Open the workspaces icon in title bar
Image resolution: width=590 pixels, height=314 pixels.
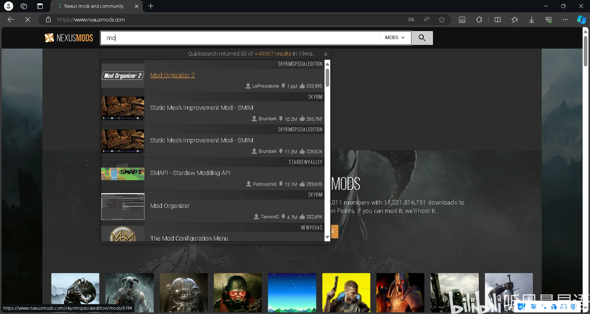click(x=24, y=6)
